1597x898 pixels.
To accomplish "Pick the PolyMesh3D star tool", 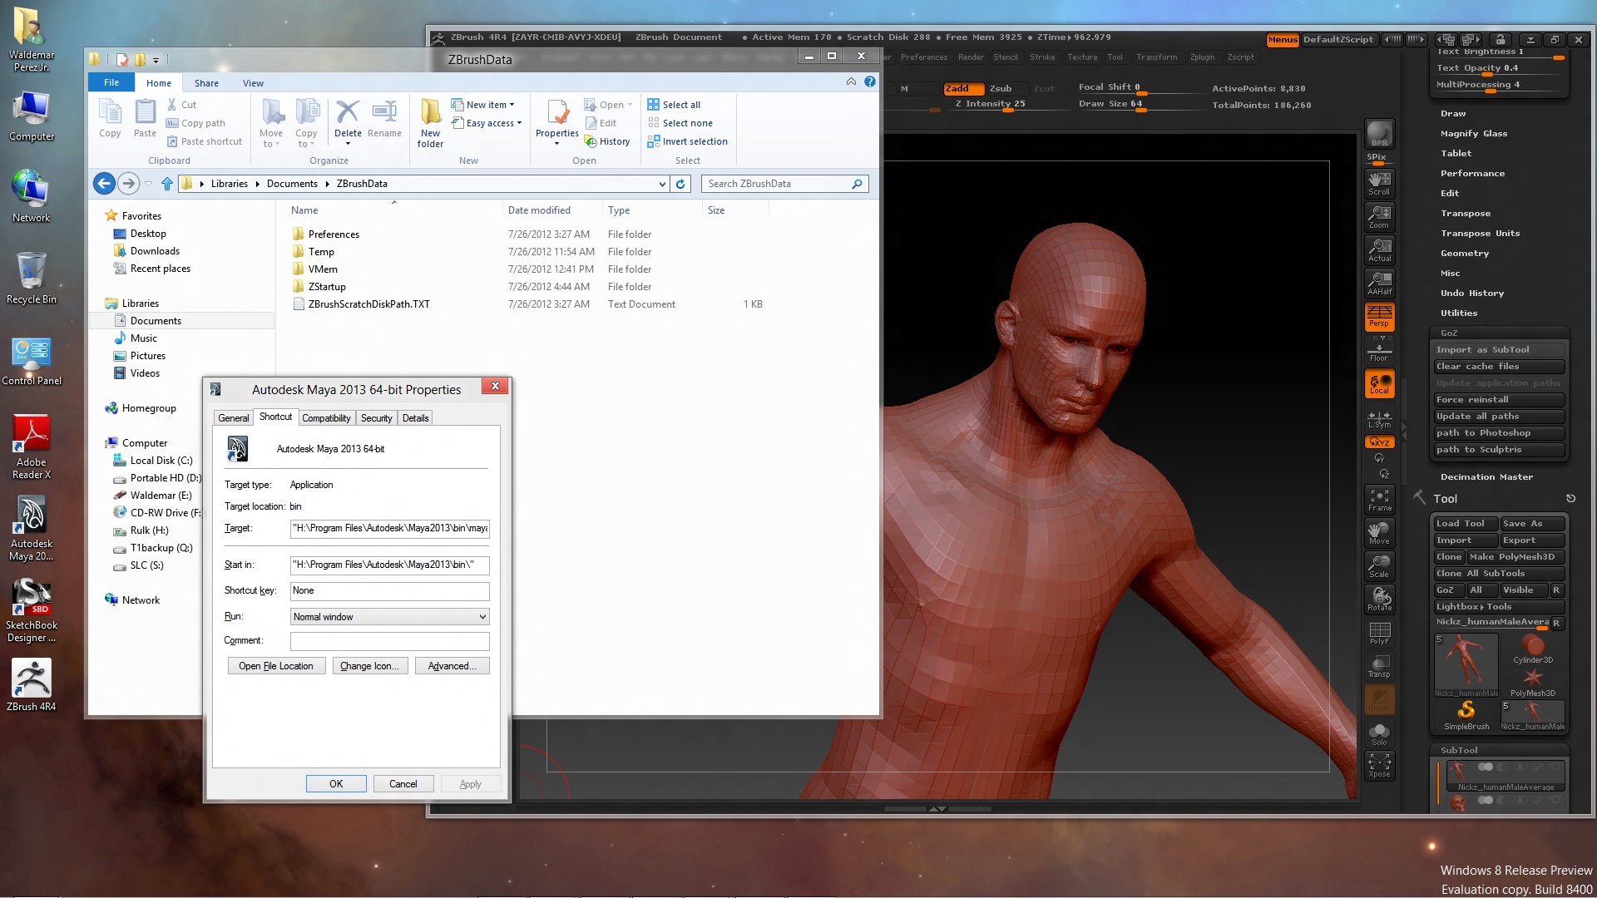I will (1533, 682).
